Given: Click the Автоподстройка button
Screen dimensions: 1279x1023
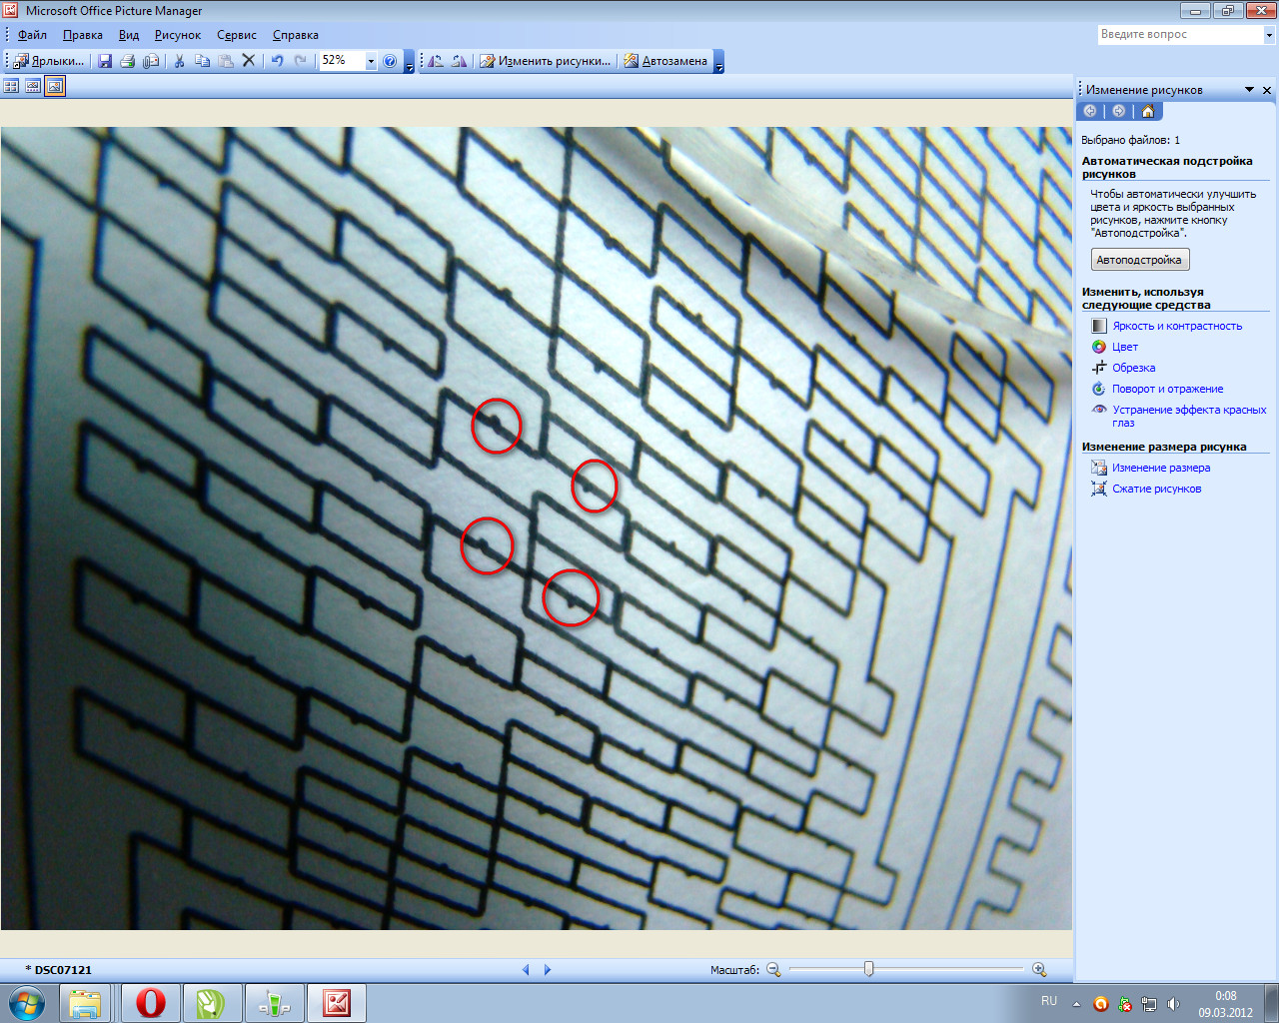Looking at the screenshot, I should [x=1139, y=260].
